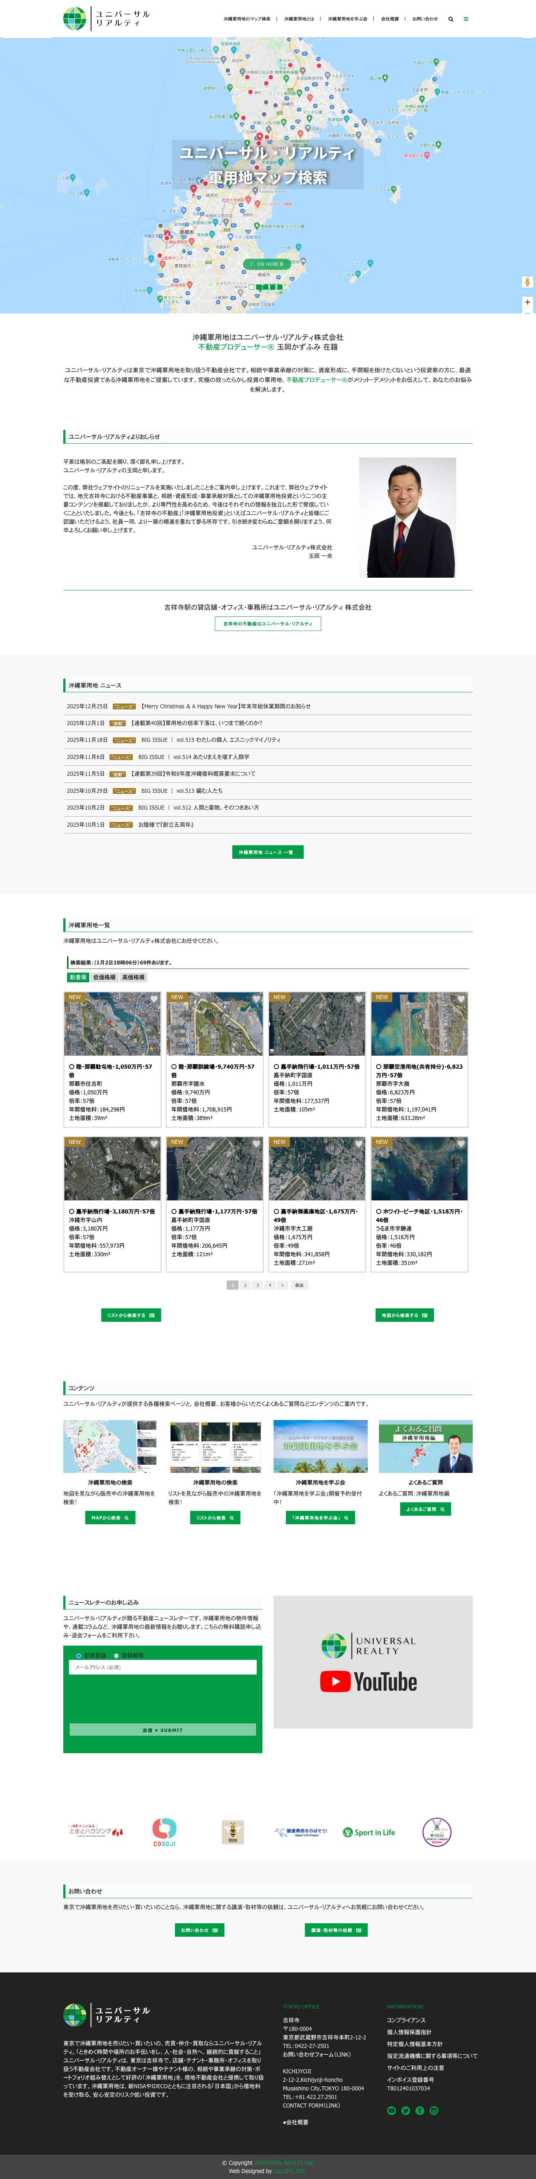The height and width of the screenshot is (2179, 536).
Task: Open 沖縄軍用地の検索 map content thumbnail
Action: pyautogui.click(x=110, y=1446)
